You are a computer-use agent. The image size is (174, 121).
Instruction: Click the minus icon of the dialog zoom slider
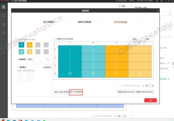pyautogui.click(x=119, y=86)
